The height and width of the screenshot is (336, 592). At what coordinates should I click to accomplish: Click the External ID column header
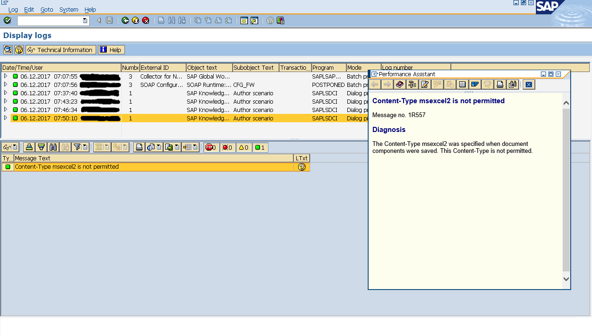click(163, 68)
